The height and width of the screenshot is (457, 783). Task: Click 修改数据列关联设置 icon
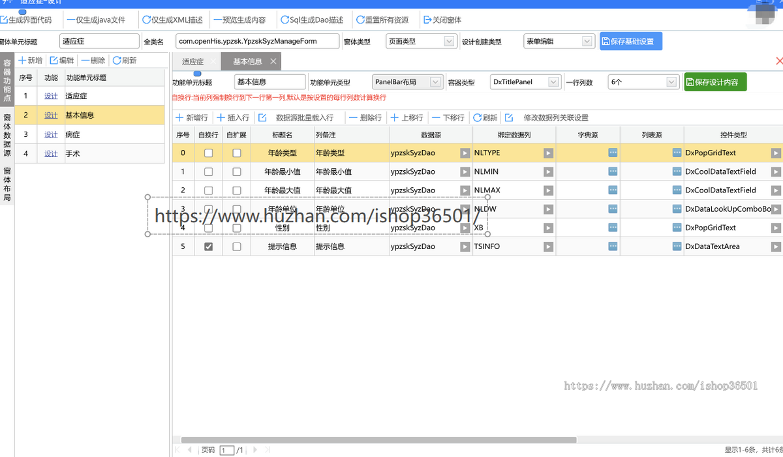509,118
